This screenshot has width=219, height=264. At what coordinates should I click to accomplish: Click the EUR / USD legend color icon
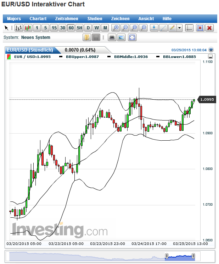pos(9,57)
